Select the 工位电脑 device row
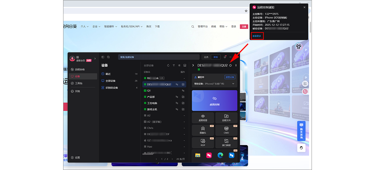Image resolution: width=375 pixels, height=170 pixels. click(x=164, y=103)
